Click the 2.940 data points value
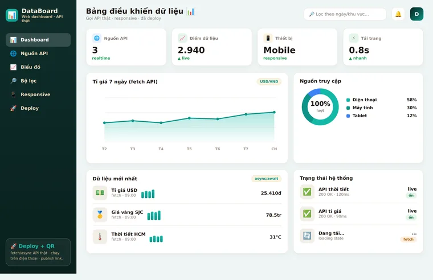Image resolution: width=433 pixels, height=280 pixels. (191, 50)
